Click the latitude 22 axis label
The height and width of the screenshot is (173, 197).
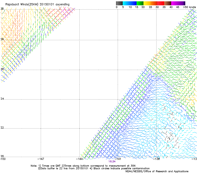[x=2, y=127]
